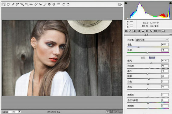The width and height of the screenshot is (172, 114).
Task: Switch to the Tone Curve panel tab
Action: pos(130,31)
